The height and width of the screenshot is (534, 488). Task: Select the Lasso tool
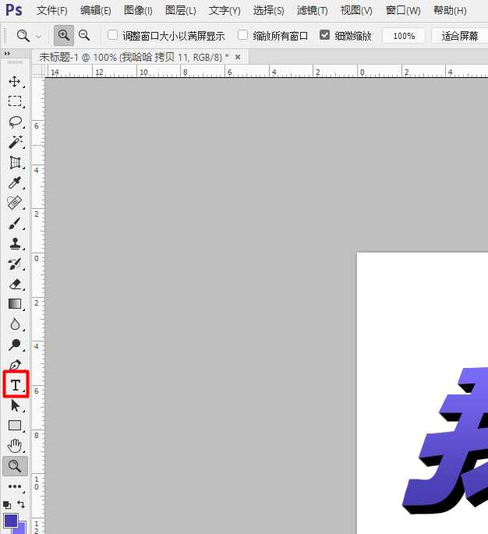point(15,122)
